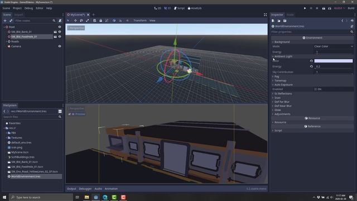Switch to AssetLib workspace
357x201 pixels.
pyautogui.click(x=195, y=8)
